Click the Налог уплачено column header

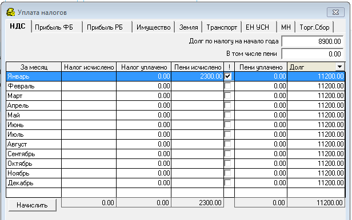(x=144, y=67)
